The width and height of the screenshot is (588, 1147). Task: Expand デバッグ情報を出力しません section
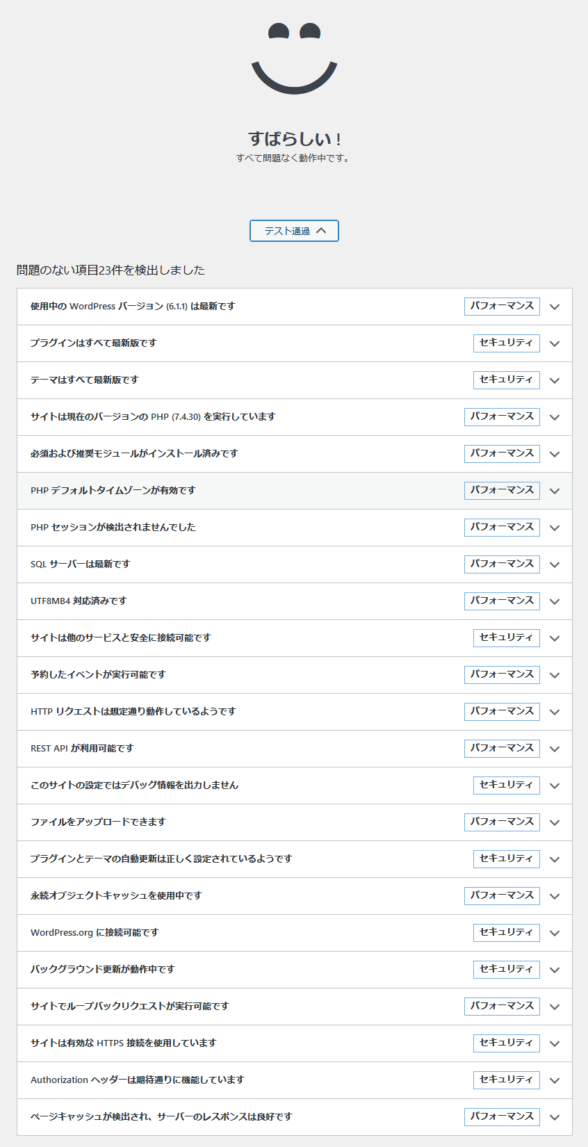(x=135, y=786)
